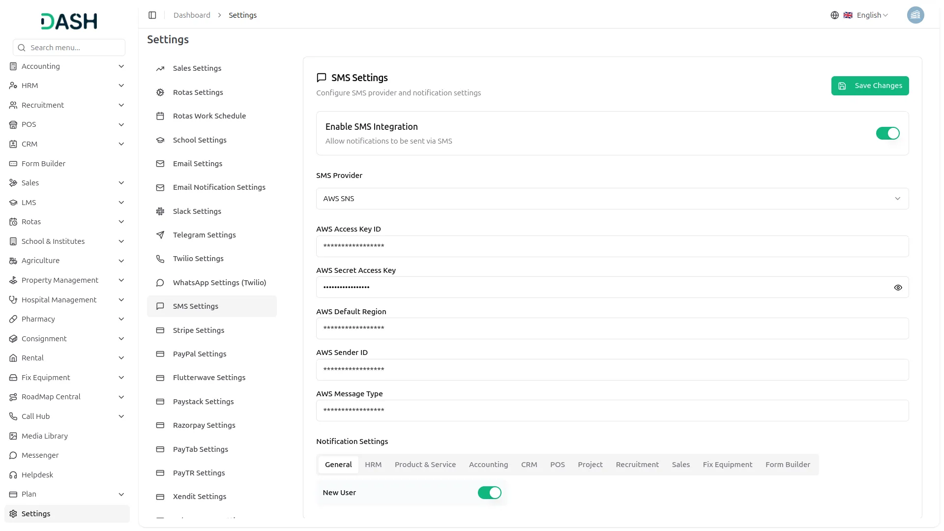Click the Helpdesk headset icon
Viewport: 944px width, 531px height.
tap(13, 475)
